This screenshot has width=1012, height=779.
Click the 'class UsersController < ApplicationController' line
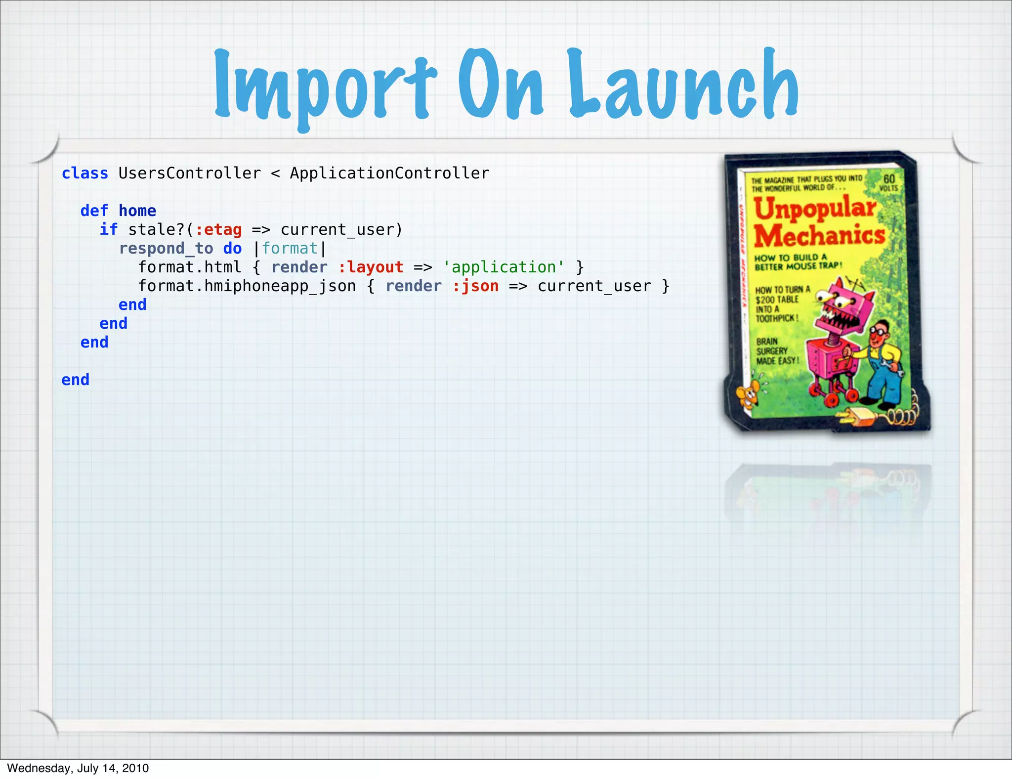[275, 173]
